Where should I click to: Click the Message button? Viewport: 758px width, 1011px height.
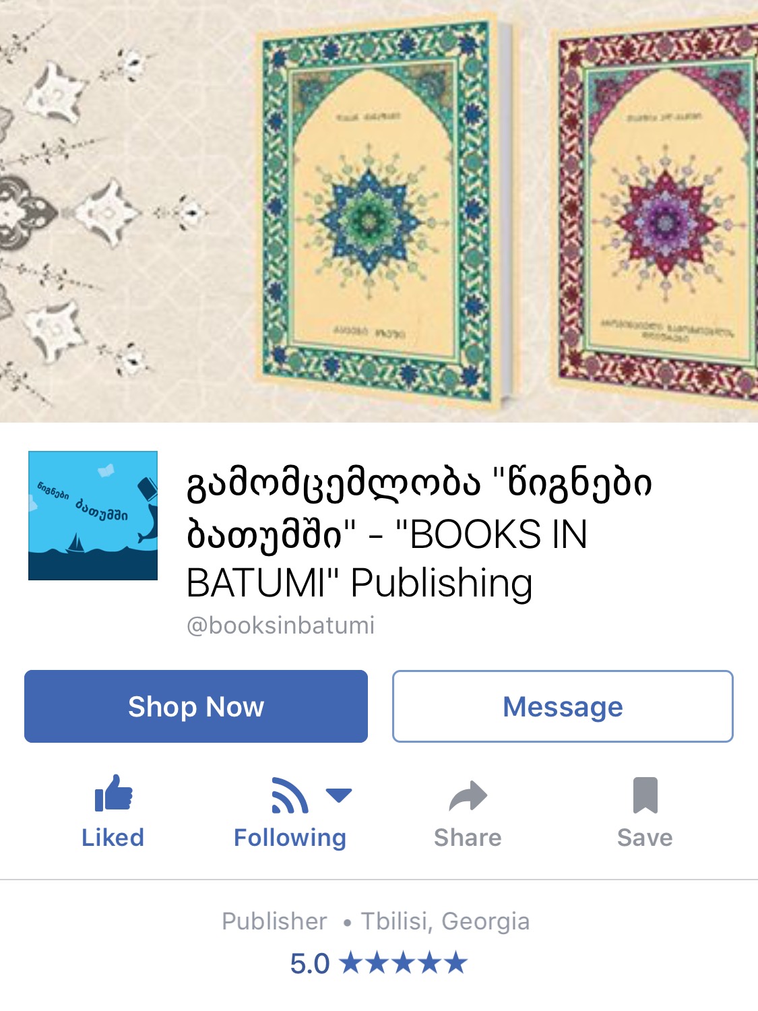point(563,706)
